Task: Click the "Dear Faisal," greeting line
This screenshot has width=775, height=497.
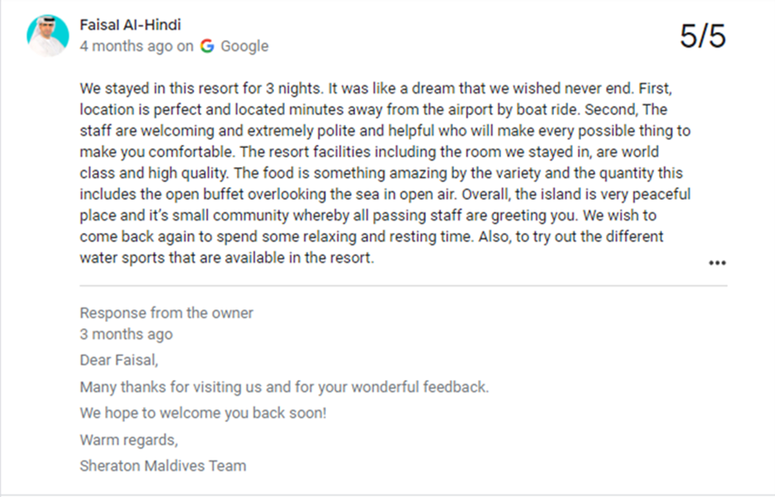Action: click(119, 360)
